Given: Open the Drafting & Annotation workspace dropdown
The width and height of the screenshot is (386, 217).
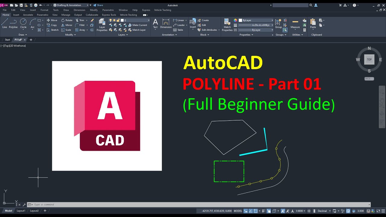Looking at the screenshot, I should tap(71, 5).
